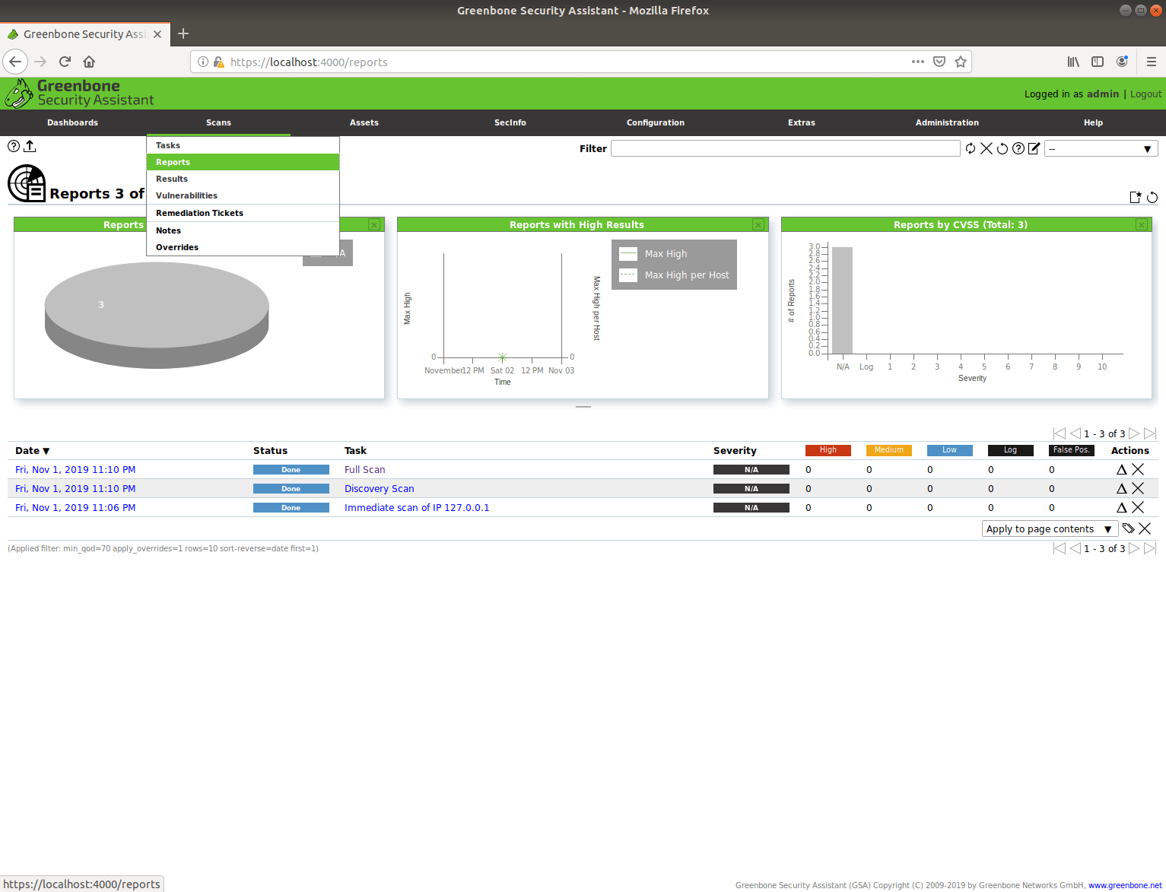
Task: Open the saved filter dropdown
Action: click(1101, 149)
